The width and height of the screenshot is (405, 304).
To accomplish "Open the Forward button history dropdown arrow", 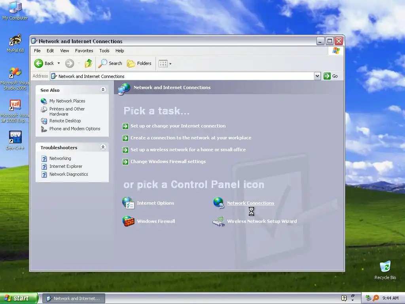I will click(79, 63).
